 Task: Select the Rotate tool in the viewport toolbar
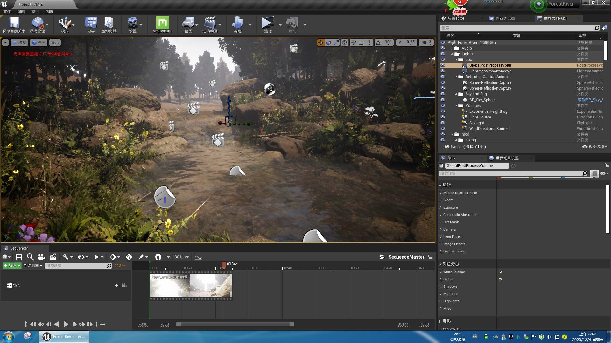[x=328, y=42]
